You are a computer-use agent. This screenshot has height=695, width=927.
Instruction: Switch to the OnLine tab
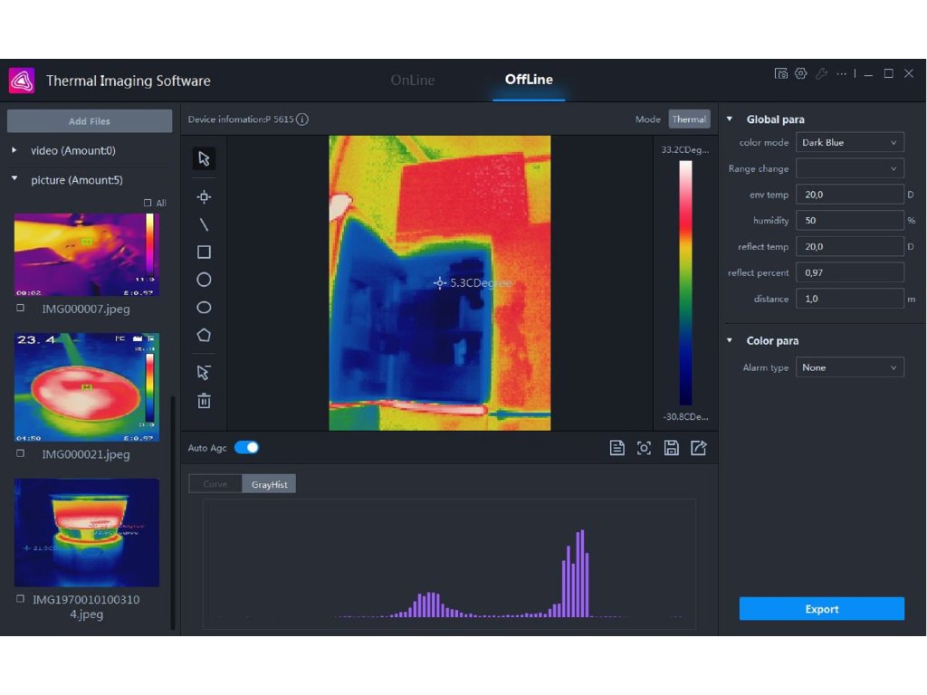(x=413, y=80)
